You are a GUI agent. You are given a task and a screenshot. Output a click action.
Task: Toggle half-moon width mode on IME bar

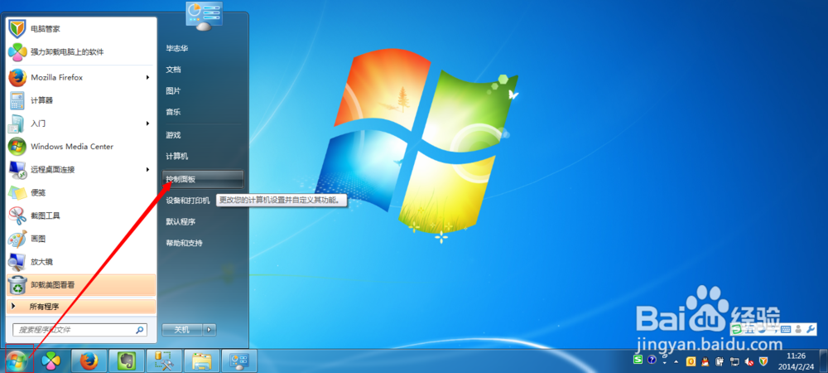762,329
